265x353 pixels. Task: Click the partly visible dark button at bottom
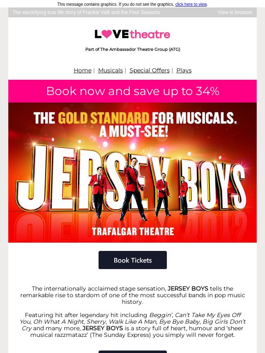[x=132, y=352]
